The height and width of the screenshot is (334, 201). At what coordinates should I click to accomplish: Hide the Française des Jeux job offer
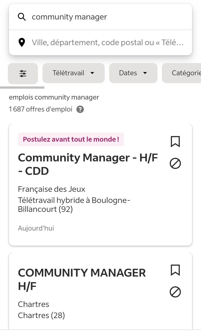coord(175,164)
